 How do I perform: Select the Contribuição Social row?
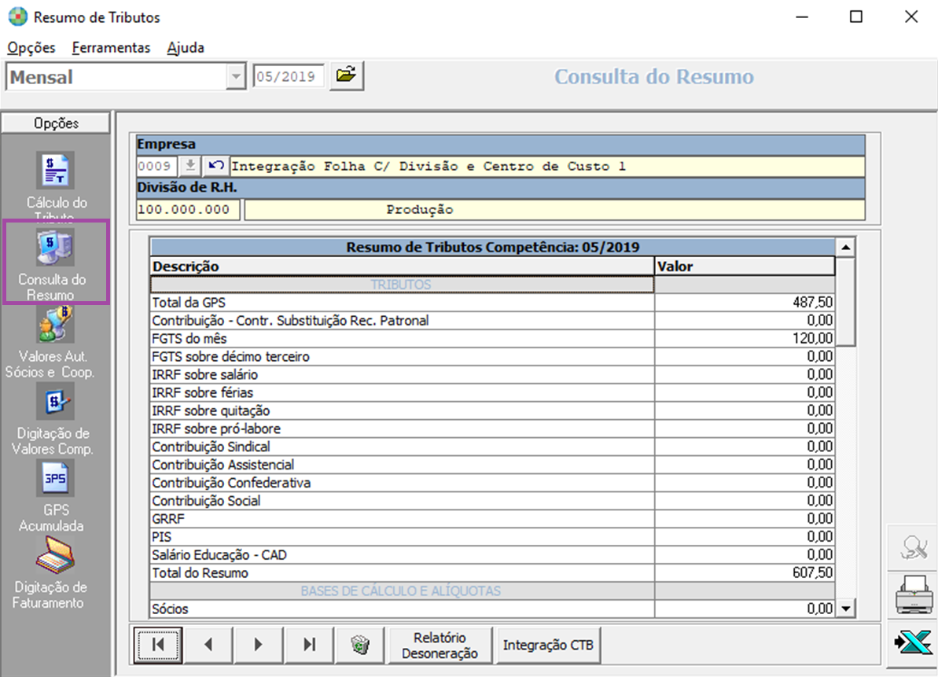point(491,501)
